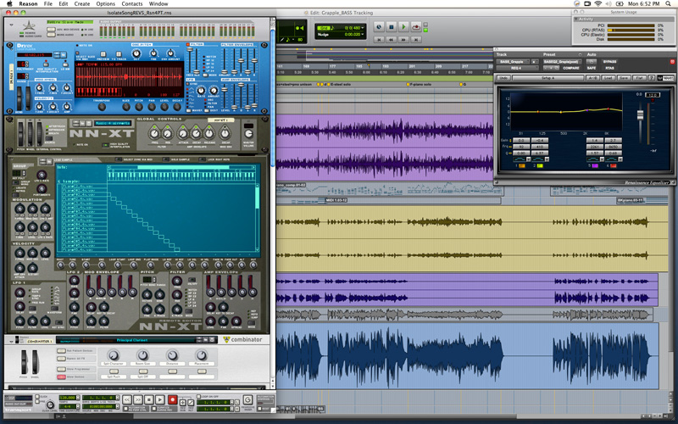The height and width of the screenshot is (424, 678).
Task: Click Fast Forward in the Reason transport bar
Action: click(136, 398)
